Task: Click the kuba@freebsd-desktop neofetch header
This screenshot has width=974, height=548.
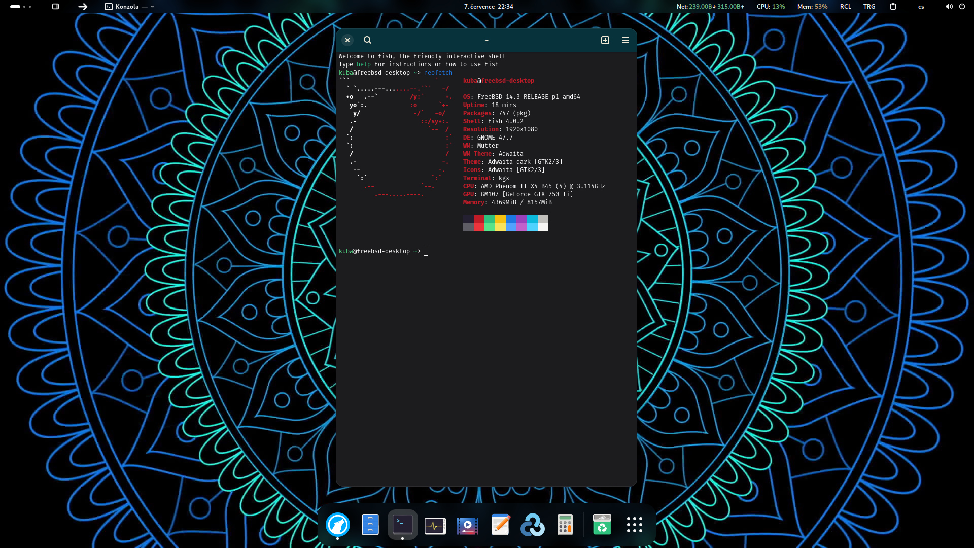Action: pyautogui.click(x=499, y=81)
